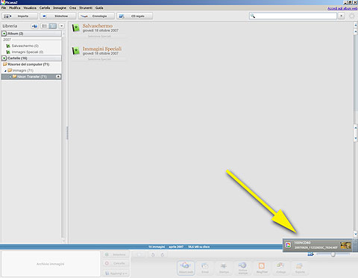Click inside the search field

click(x=295, y=16)
